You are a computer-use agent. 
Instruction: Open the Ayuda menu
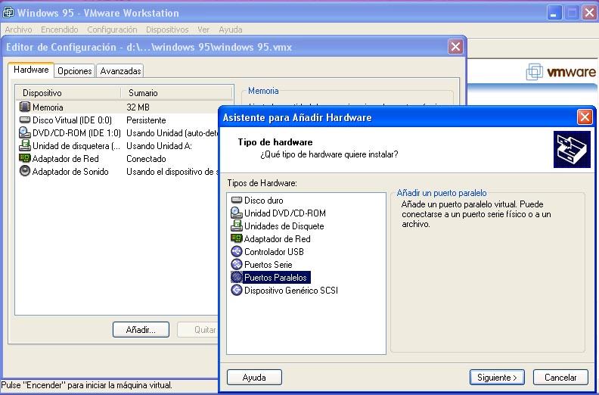[x=231, y=30]
